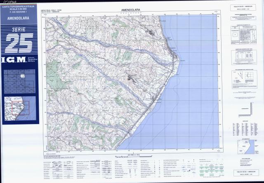Click the I.G.M. logo
This screenshot has height=183, width=264.
(14, 60)
